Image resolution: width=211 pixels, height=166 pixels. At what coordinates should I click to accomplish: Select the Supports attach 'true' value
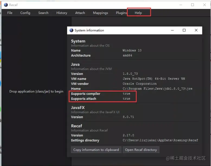pos(126,99)
